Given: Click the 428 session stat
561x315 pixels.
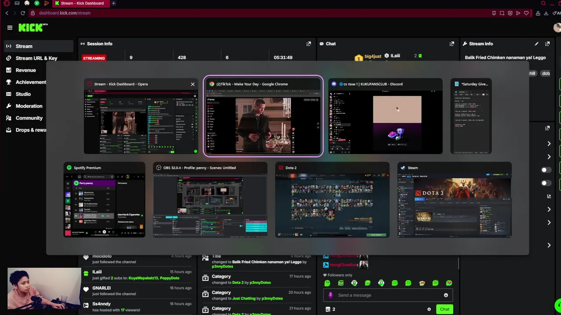Looking at the screenshot, I should click(x=181, y=57).
